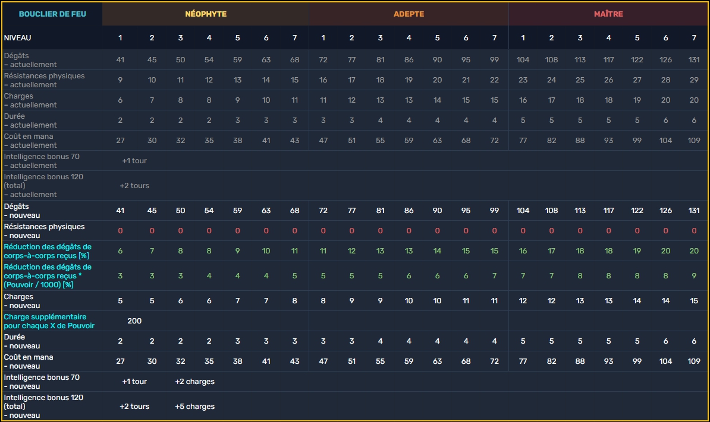
Task: Click '+1 tour' in Intelligence 70 nouveau row
Action: point(134,381)
